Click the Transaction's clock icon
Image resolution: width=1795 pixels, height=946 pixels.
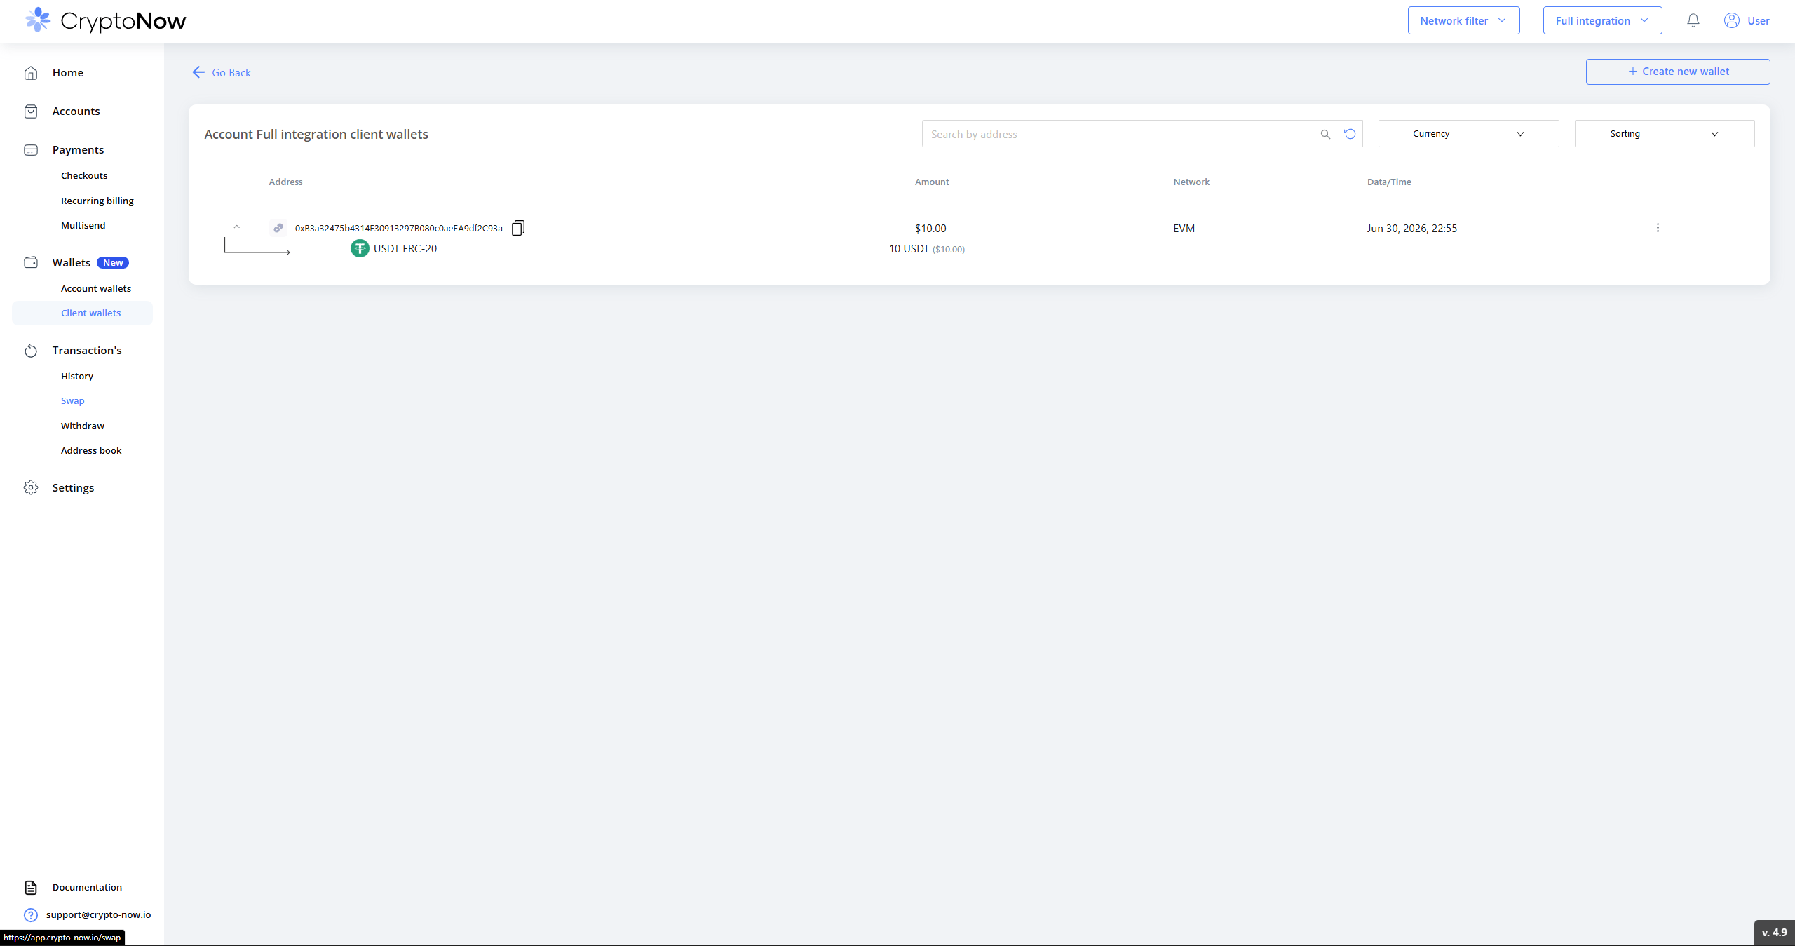31,351
